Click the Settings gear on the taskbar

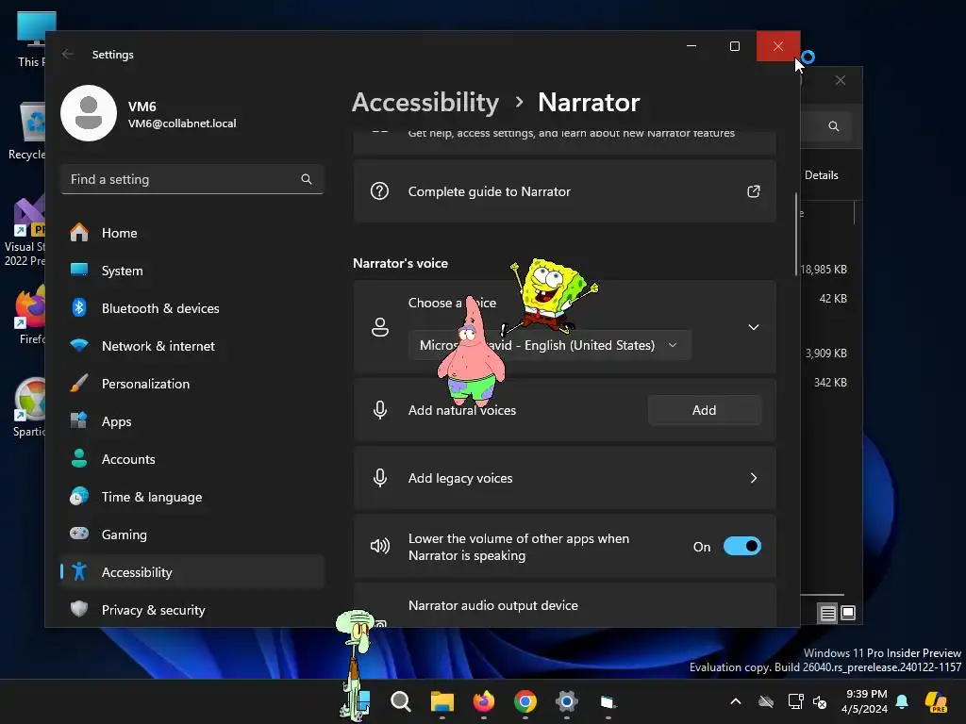(x=566, y=701)
